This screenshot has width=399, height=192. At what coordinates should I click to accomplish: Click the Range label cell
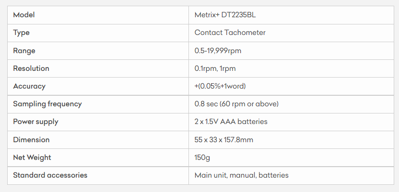pos(24,51)
